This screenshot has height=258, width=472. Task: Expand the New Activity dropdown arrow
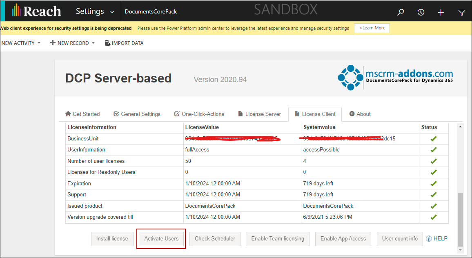(39, 43)
